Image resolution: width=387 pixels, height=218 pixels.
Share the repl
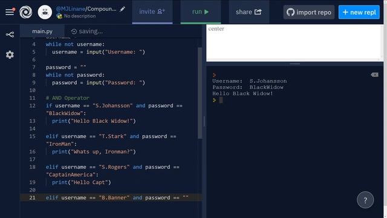click(249, 12)
